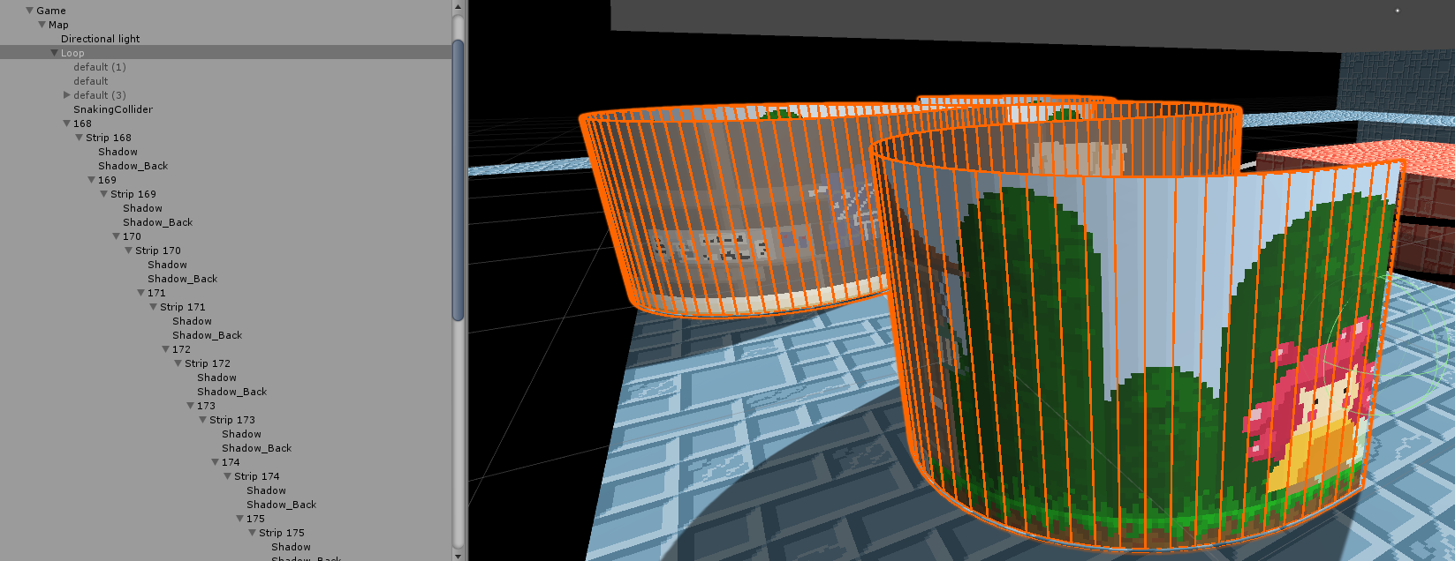Select the Strip 174 label
The width and height of the screenshot is (1455, 561).
pos(257,476)
